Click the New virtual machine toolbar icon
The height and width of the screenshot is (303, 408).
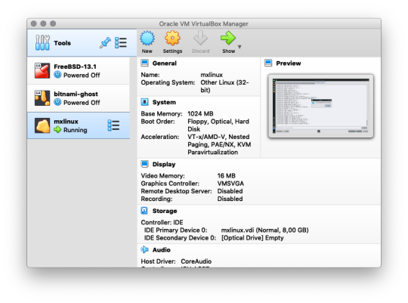click(x=147, y=39)
